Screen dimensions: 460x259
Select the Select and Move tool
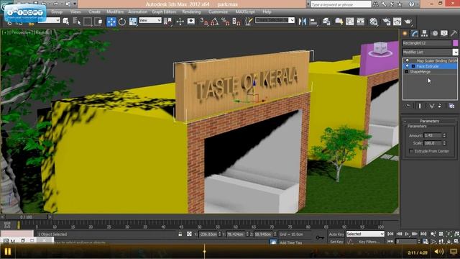pos(111,22)
